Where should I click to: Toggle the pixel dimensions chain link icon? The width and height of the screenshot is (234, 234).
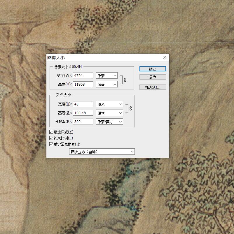[125, 80]
